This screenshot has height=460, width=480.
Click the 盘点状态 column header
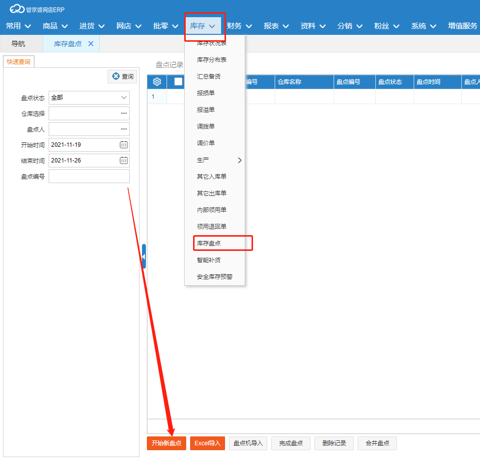395,81
